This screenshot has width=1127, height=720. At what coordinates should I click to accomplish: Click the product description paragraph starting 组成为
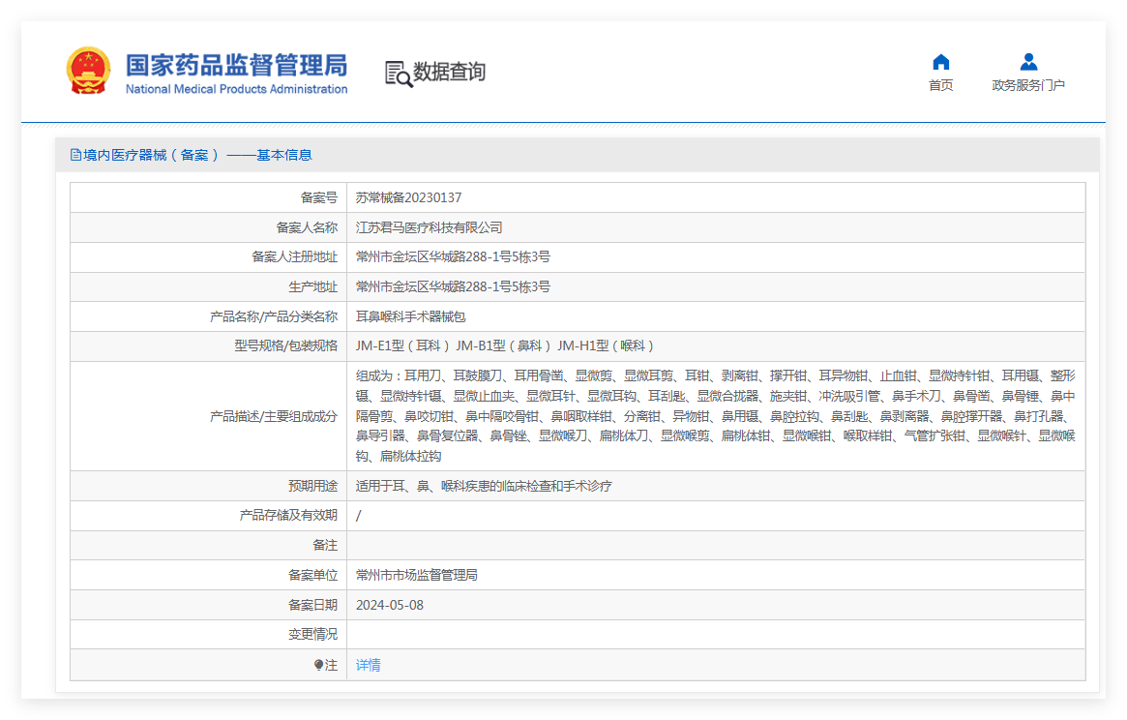tap(715, 416)
